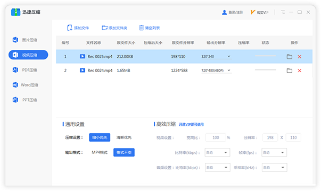
Task: Click the VIP purchase V icon
Action: [253, 12]
